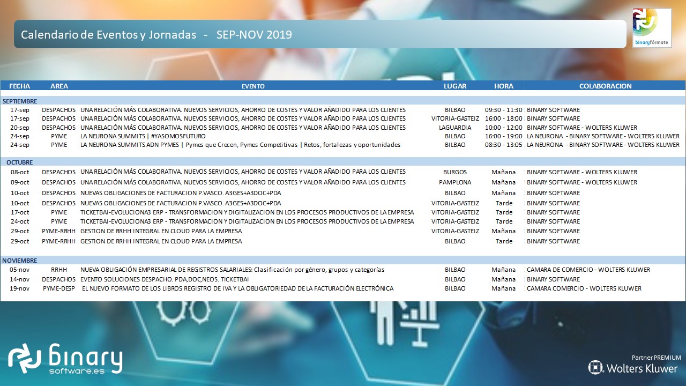The height and width of the screenshot is (386, 686).
Task: Click the 09:30 - 11:30 time cell
Action: [503, 110]
